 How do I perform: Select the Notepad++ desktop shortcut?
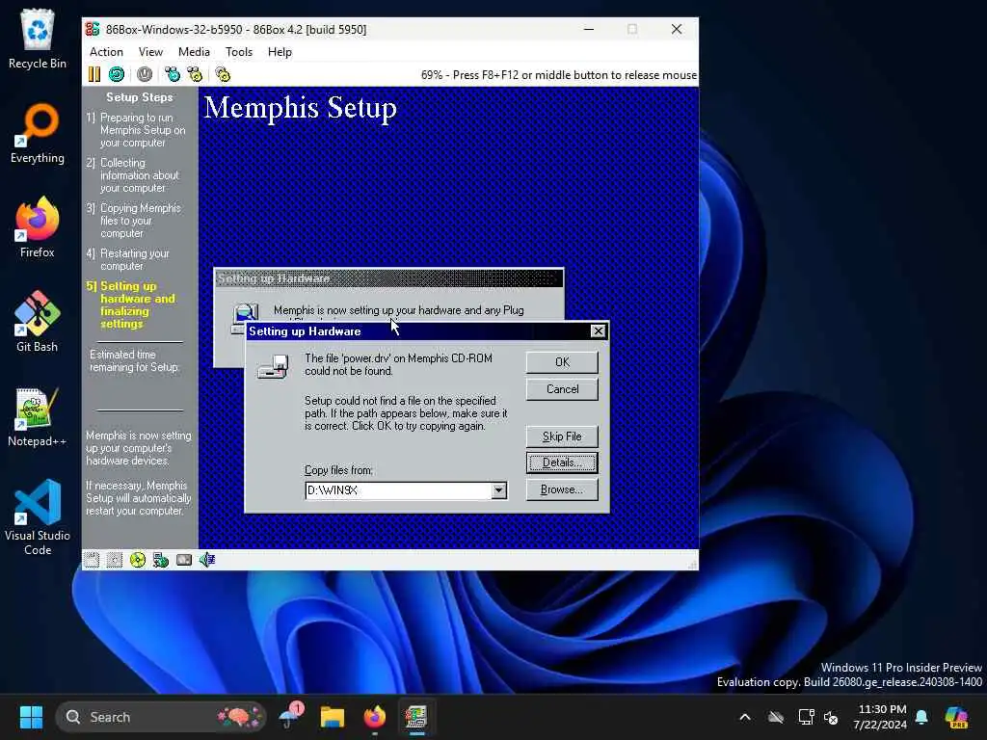point(38,416)
